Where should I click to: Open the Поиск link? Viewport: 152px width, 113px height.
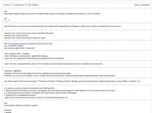(137, 5)
